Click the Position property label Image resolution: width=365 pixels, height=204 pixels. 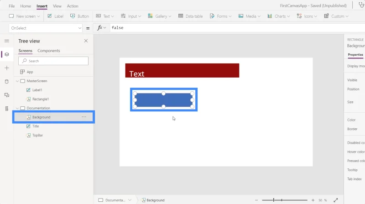tap(353, 89)
